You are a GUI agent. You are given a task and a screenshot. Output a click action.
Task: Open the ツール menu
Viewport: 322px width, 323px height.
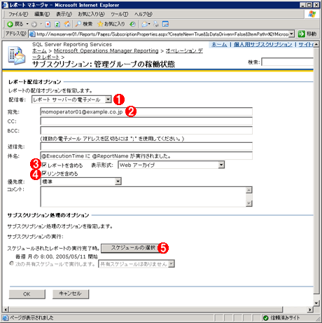tap(119, 14)
